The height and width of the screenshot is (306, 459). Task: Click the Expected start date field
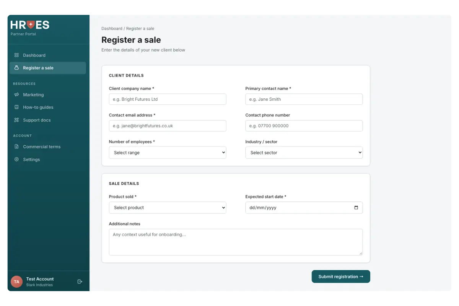[304, 208]
